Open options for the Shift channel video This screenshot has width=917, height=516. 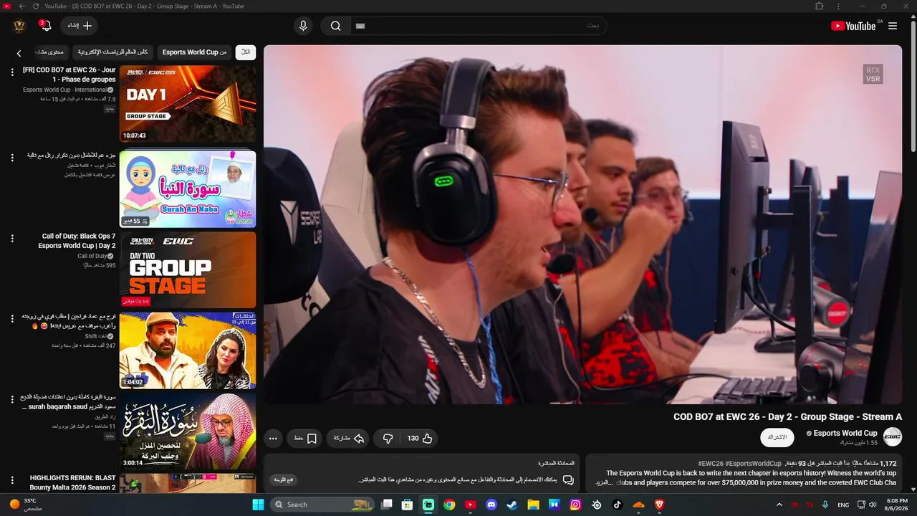click(x=12, y=319)
